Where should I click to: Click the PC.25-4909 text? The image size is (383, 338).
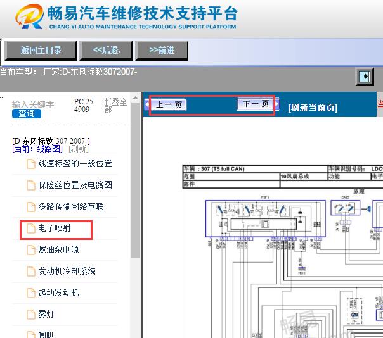pos(85,105)
